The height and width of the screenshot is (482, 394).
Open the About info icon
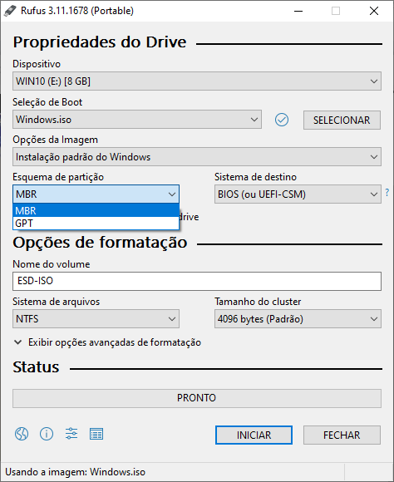[x=47, y=434]
